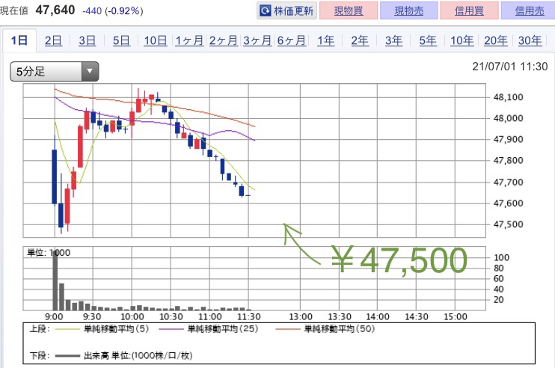555x368 pixels.
Task: Switch to the 3年 chart range
Action: coord(393,40)
